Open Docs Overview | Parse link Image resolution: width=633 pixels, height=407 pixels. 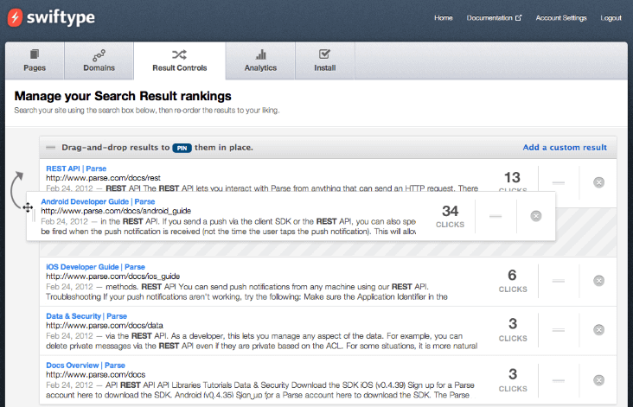(x=86, y=366)
